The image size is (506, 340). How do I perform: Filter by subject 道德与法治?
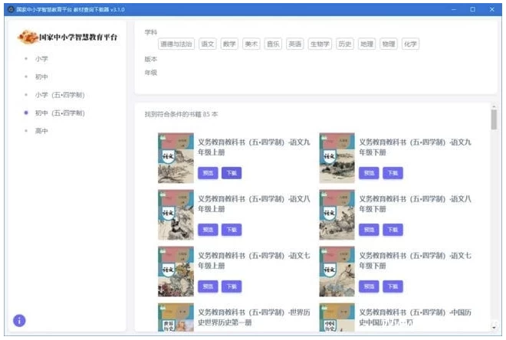176,44
